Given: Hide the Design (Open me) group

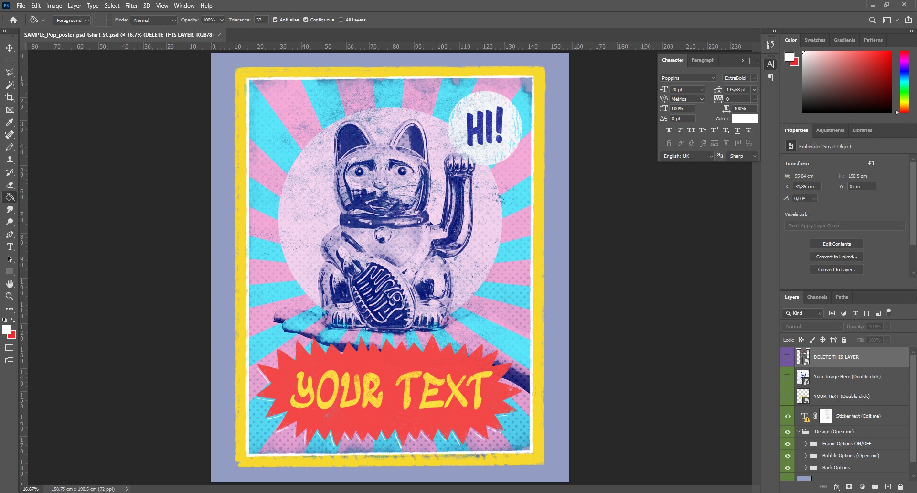Looking at the screenshot, I should (x=788, y=432).
